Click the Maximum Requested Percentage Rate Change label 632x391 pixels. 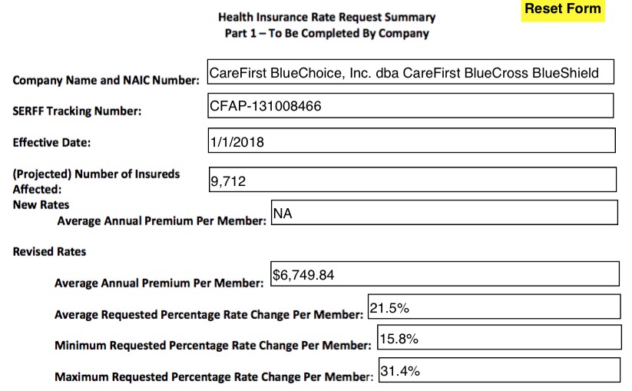coord(213,377)
